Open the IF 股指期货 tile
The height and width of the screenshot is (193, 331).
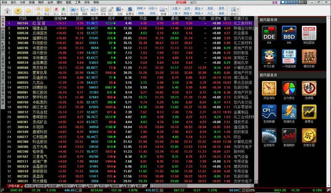click(289, 135)
